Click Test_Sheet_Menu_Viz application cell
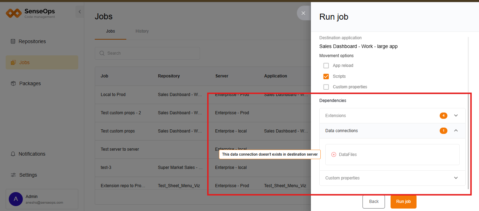The width and height of the screenshot is (479, 211). coord(285,186)
